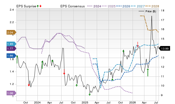
Task: Click the 2025 x-axis label
Action: tap(85, 102)
